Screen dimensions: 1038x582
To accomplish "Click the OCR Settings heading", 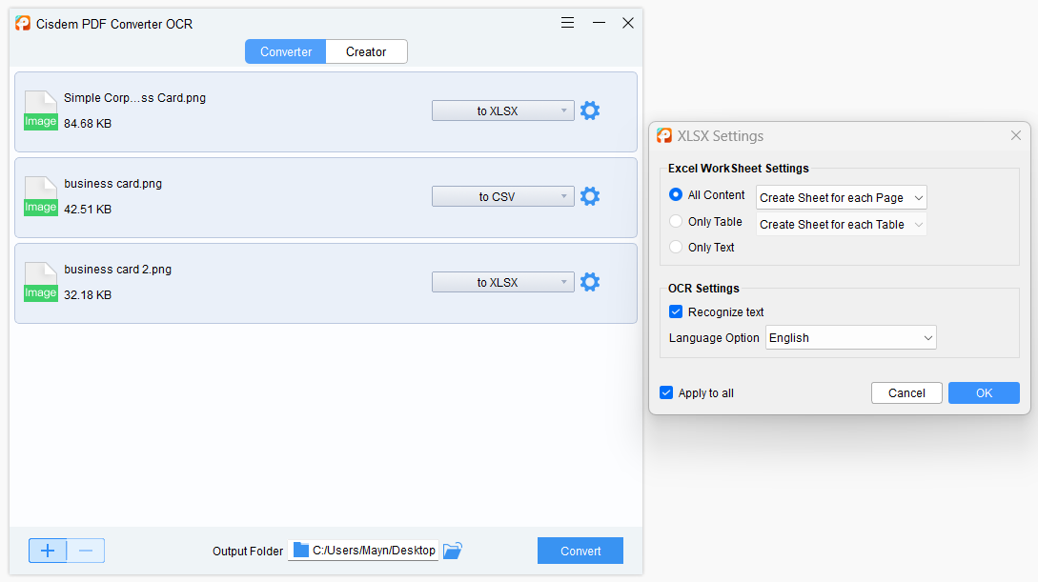I will [703, 289].
